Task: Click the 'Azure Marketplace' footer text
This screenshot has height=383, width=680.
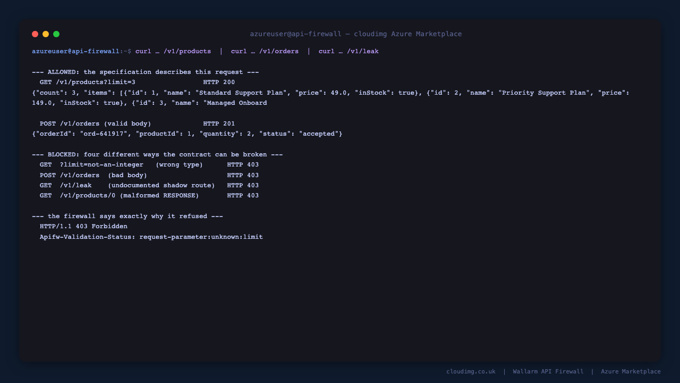Action: (x=631, y=372)
